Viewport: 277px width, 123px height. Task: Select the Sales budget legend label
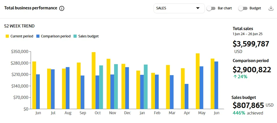[x=89, y=36]
